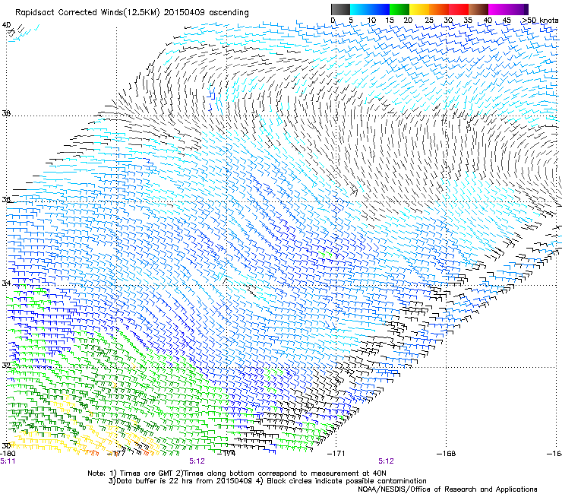Image resolution: width=562 pixels, height=494 pixels.
Task: Select the orange 25-30 knot legend segment
Action: point(439,9)
